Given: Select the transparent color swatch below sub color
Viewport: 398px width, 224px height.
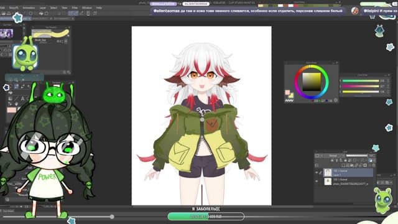Looking at the screenshot, I should click(289, 101).
